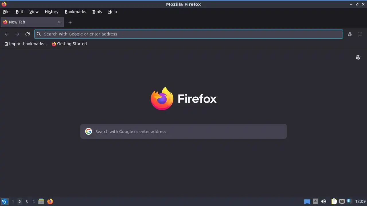Click Firefox launcher in taskbar
367x206 pixels.
click(50, 201)
